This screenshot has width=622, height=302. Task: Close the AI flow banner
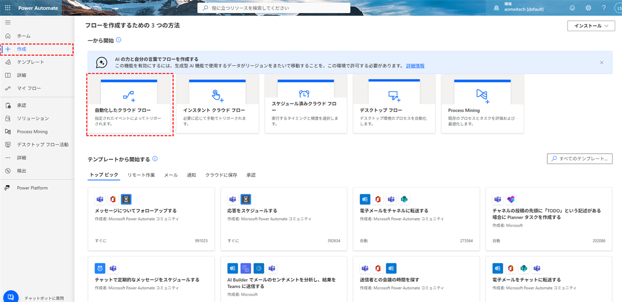(x=602, y=62)
